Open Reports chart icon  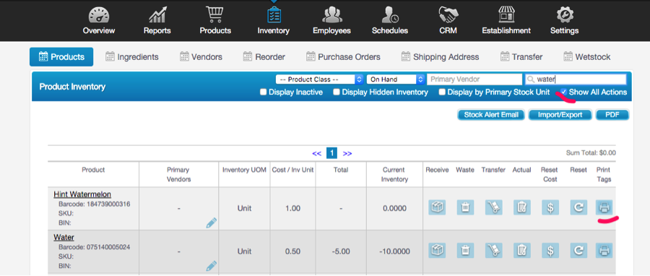pos(157,15)
